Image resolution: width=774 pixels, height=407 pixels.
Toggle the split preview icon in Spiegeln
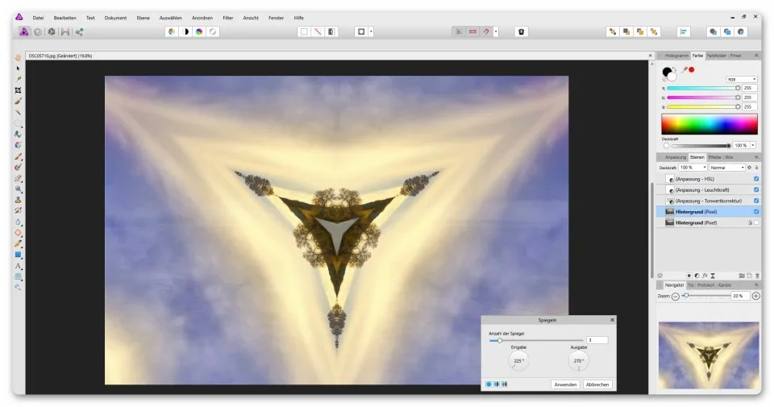497,384
